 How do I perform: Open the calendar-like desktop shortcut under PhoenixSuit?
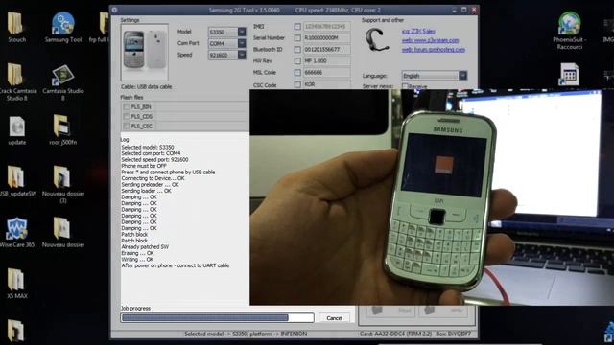coord(569,75)
